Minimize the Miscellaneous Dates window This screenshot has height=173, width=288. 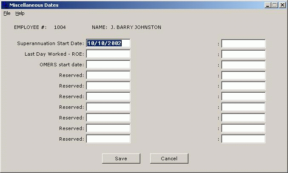pos(268,5)
